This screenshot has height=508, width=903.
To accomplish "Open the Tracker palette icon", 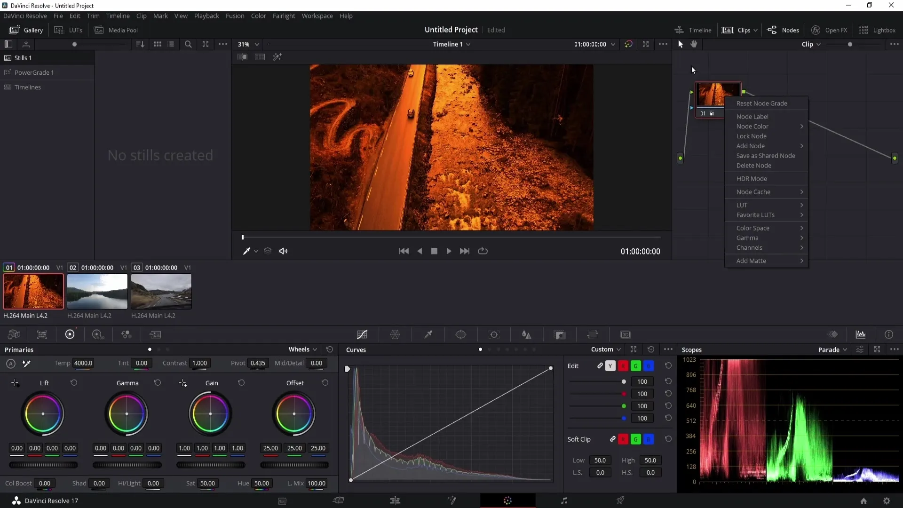I will [x=494, y=334].
